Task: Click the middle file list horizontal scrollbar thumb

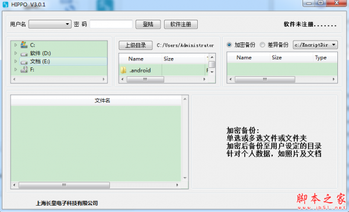Action: [x=145, y=79]
